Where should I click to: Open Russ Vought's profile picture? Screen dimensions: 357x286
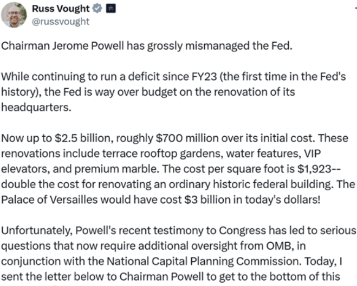[14, 15]
